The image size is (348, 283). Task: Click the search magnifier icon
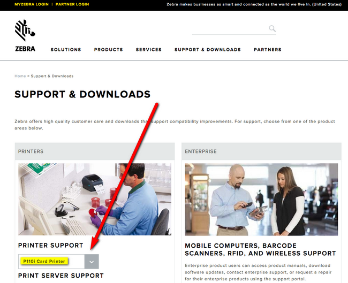[x=272, y=28]
